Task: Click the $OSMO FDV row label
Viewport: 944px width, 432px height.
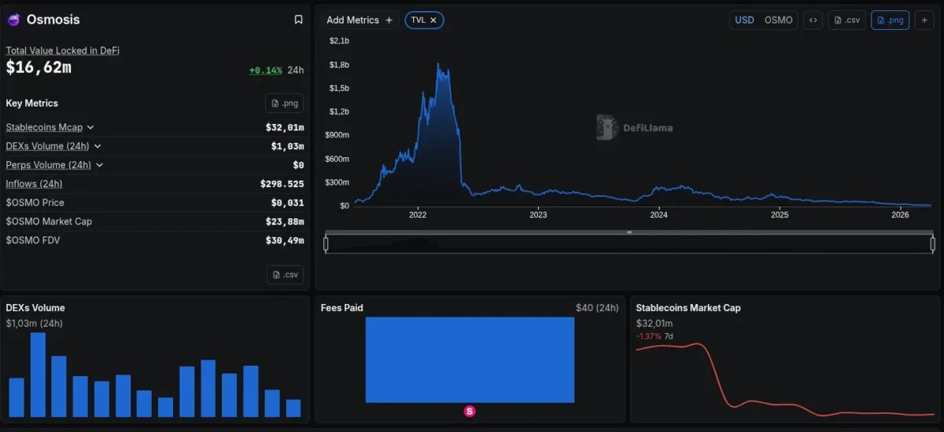Action: tap(33, 240)
